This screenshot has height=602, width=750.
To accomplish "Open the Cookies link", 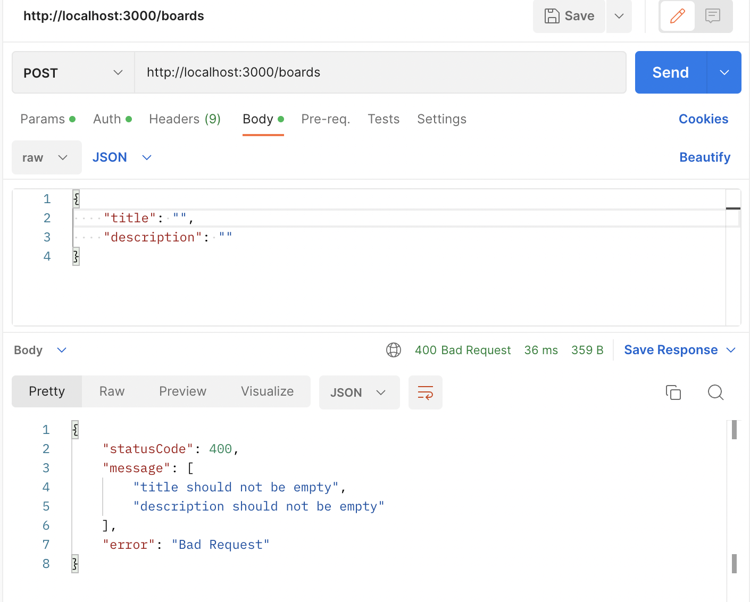I will [703, 119].
